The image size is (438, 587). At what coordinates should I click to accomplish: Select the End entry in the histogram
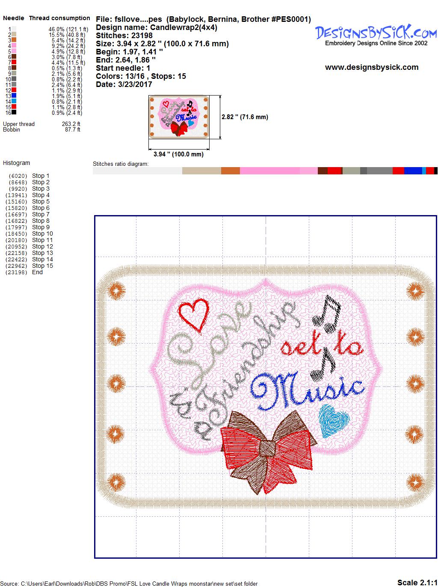(37, 272)
